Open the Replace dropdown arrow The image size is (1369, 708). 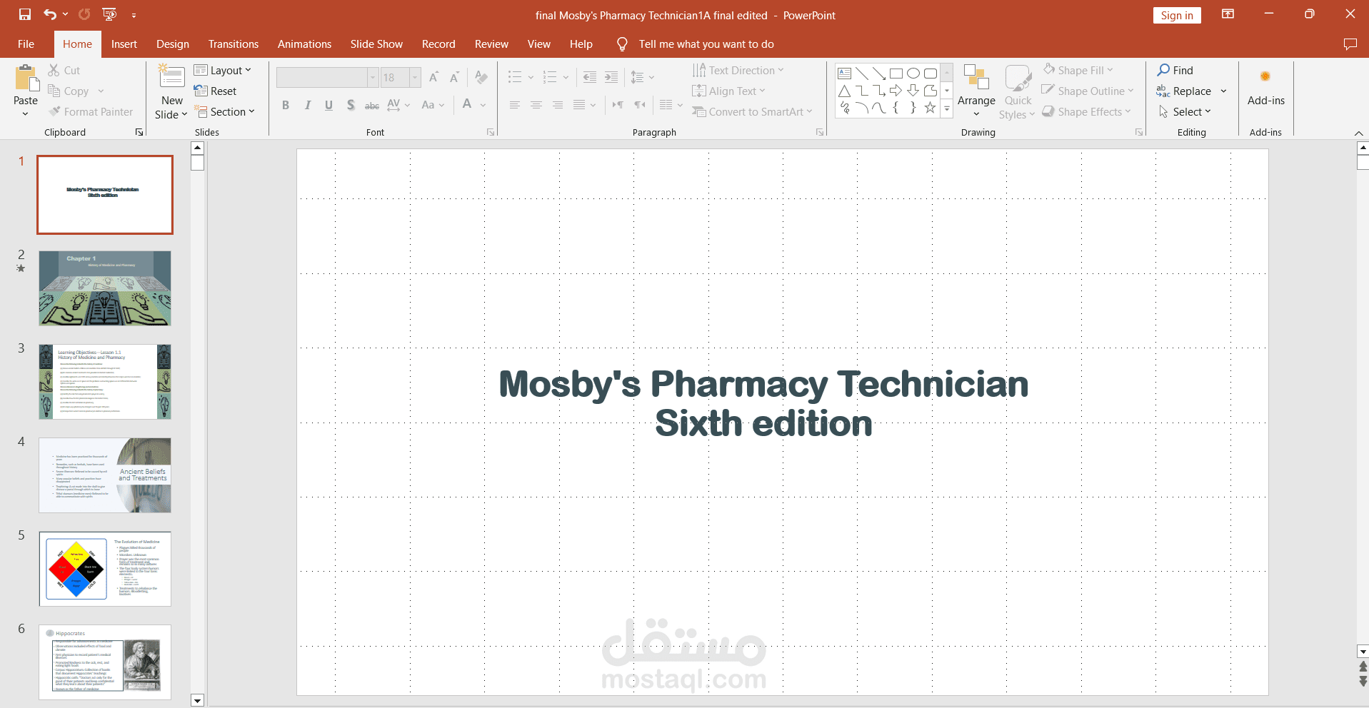pyautogui.click(x=1223, y=91)
